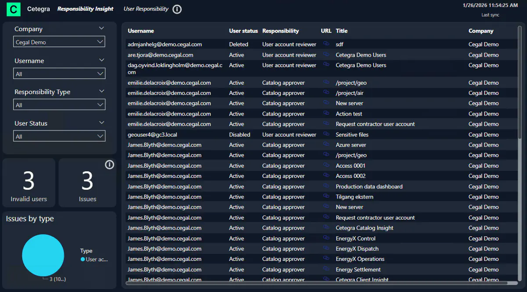527x292 pixels.
Task: Open URL link icon for Energy Settlement row
Action: (x=326, y=269)
